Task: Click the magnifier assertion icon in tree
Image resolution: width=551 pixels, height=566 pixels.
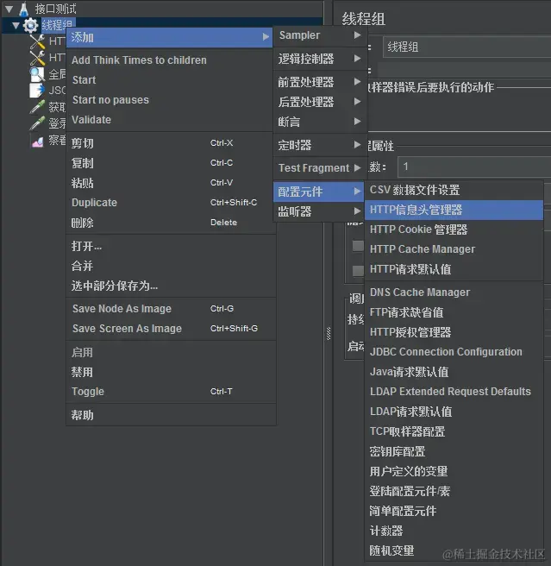Action: pos(37,75)
